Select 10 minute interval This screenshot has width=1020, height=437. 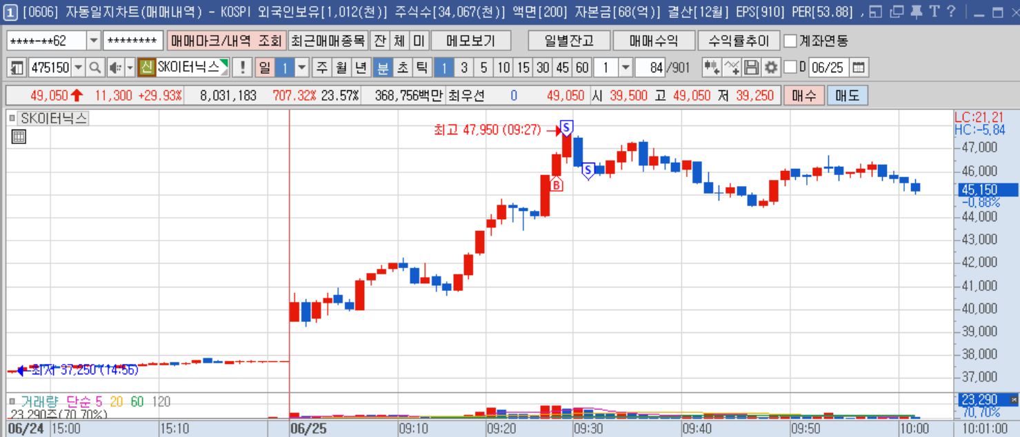click(503, 68)
